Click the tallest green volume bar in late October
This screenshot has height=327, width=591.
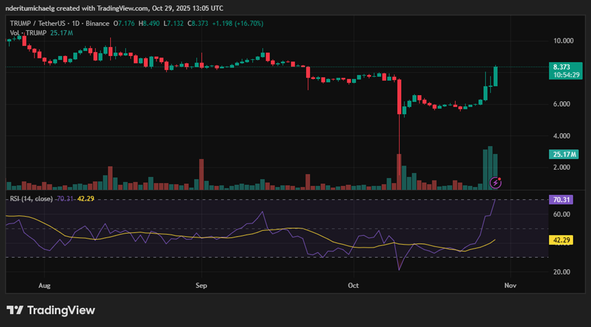pyautogui.click(x=490, y=168)
